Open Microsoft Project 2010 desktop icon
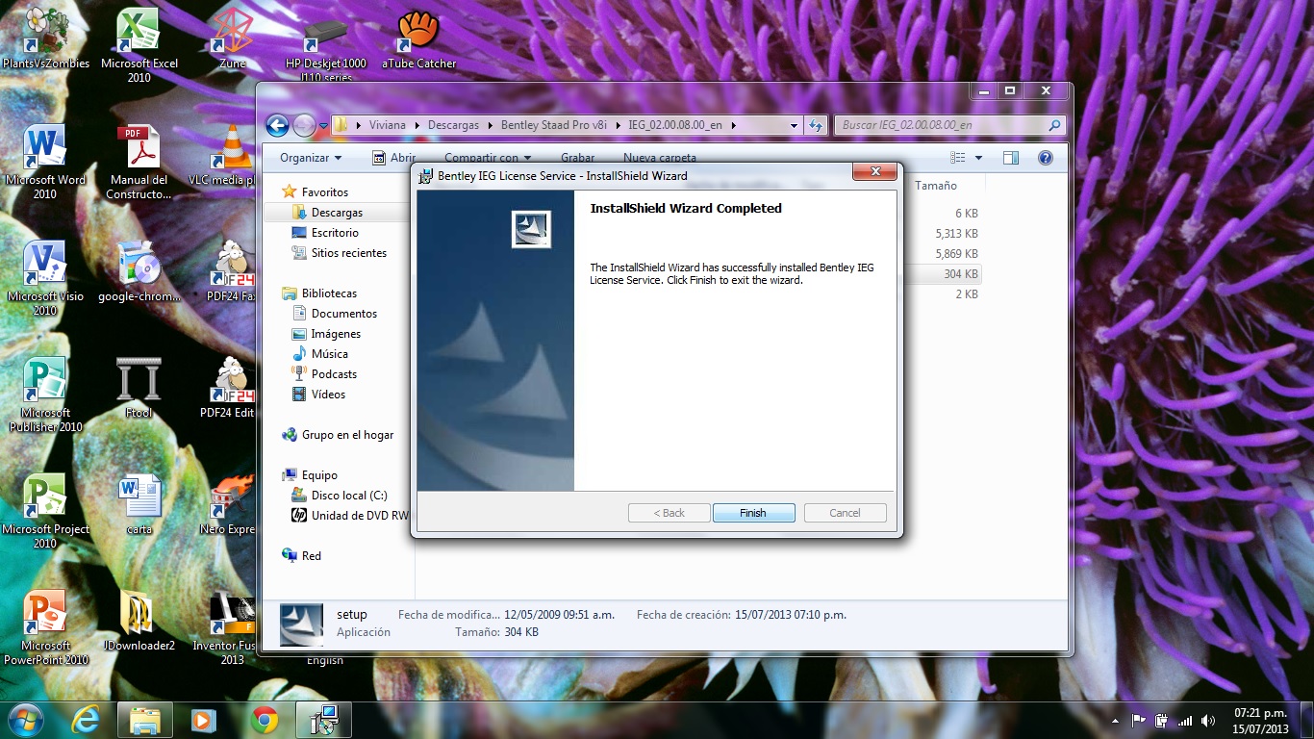Screen dimensions: 1314x739 (45, 511)
